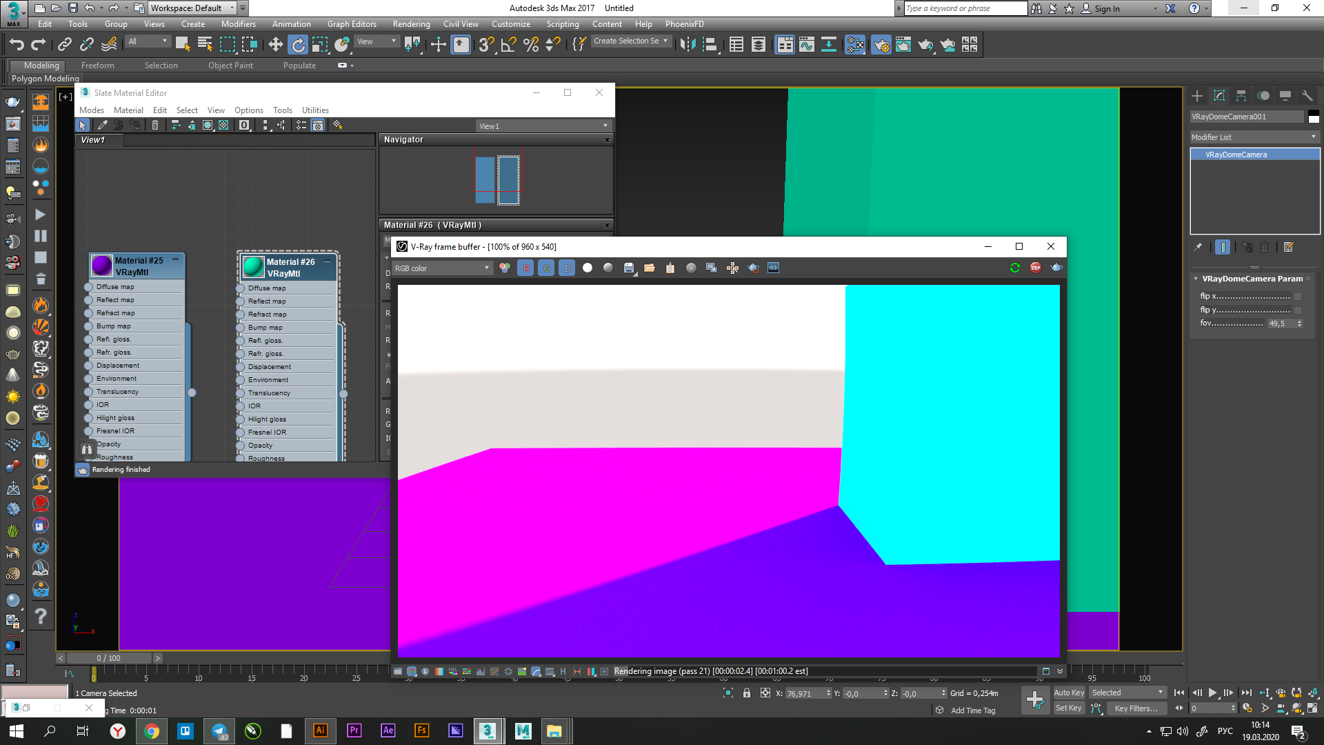Click Play Animation button
Viewport: 1324px width, 745px height.
(1213, 693)
